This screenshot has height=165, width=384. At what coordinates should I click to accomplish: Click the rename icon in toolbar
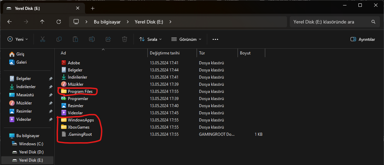(92, 39)
